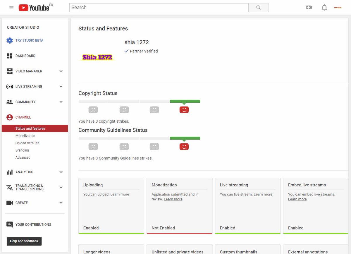Click the External annotations card title
351x254 pixels.
308,252
